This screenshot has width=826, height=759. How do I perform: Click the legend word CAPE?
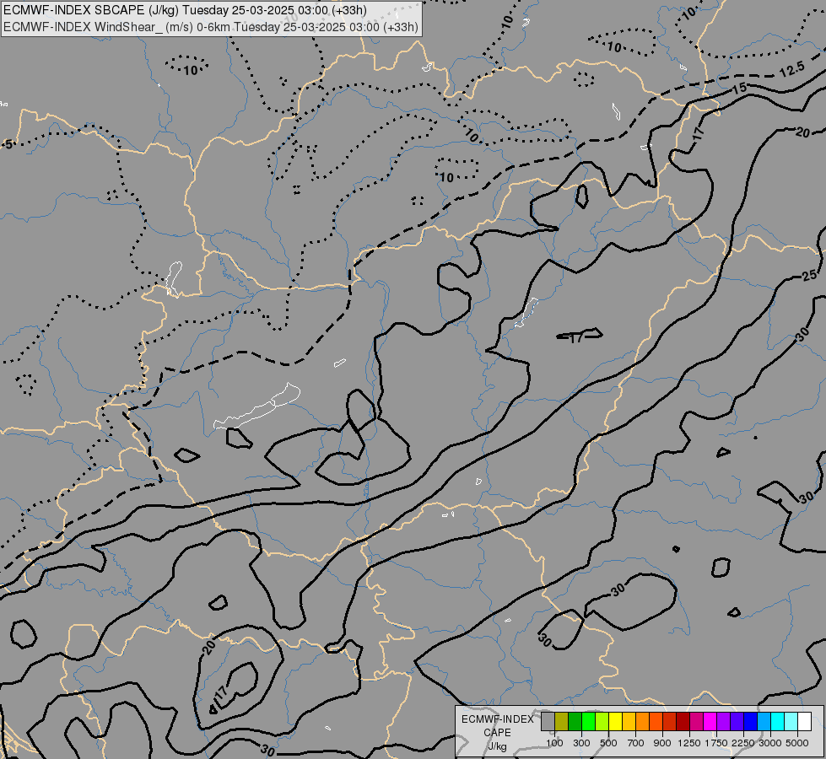pos(497,733)
